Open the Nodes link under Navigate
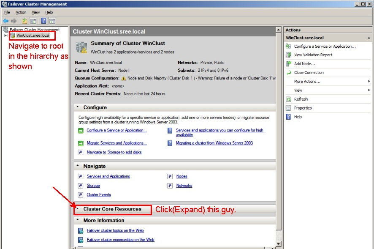 (x=182, y=176)
